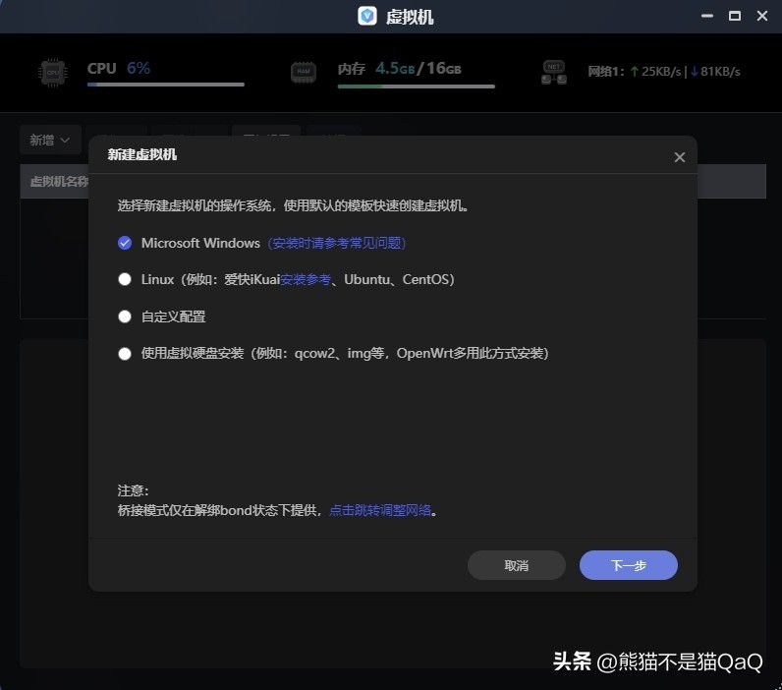Click the 取消 button
Viewport: 782px width, 690px height.
tap(516, 565)
